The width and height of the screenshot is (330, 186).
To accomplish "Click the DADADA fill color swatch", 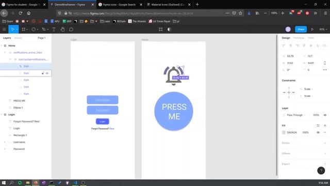I will [284, 132].
